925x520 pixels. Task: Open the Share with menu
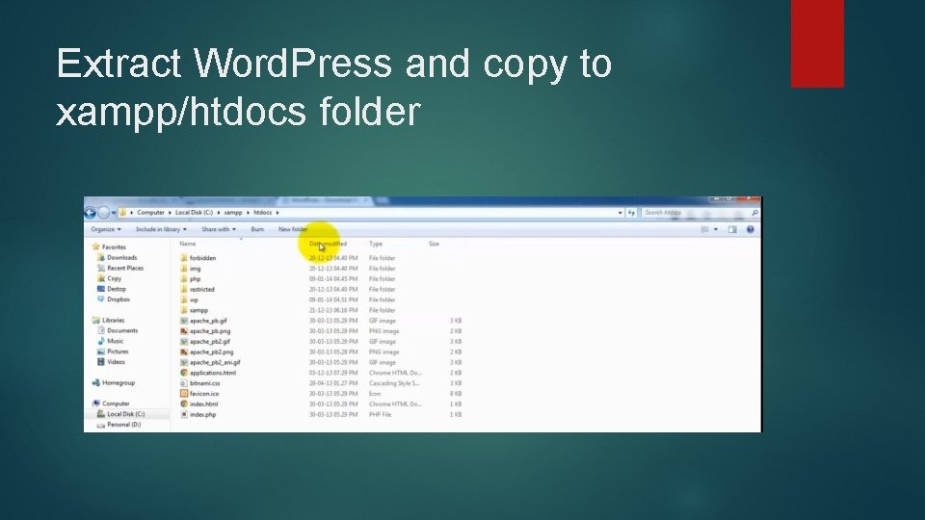click(219, 229)
